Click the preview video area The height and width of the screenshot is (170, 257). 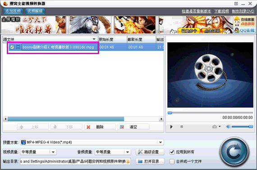pos(210,75)
